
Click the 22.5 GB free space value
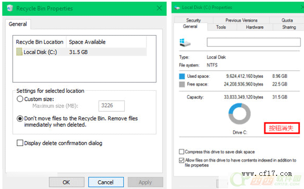pos(280,84)
